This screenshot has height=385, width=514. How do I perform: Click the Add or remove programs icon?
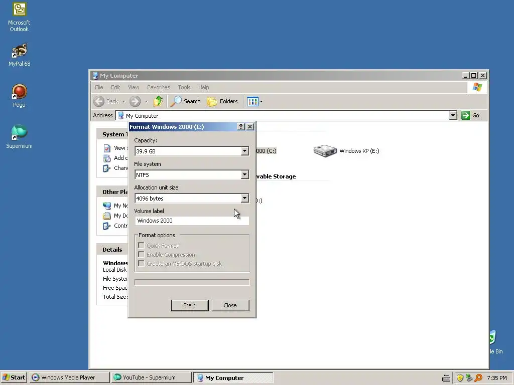(x=107, y=158)
